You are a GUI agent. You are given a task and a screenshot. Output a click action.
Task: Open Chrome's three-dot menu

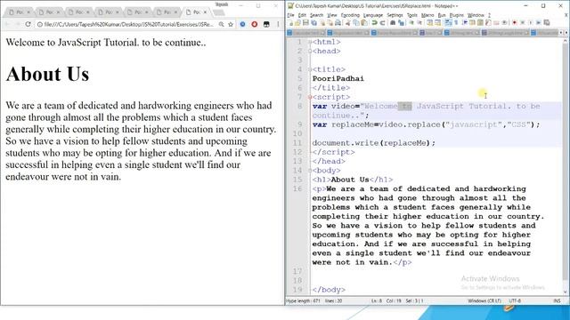278,24
